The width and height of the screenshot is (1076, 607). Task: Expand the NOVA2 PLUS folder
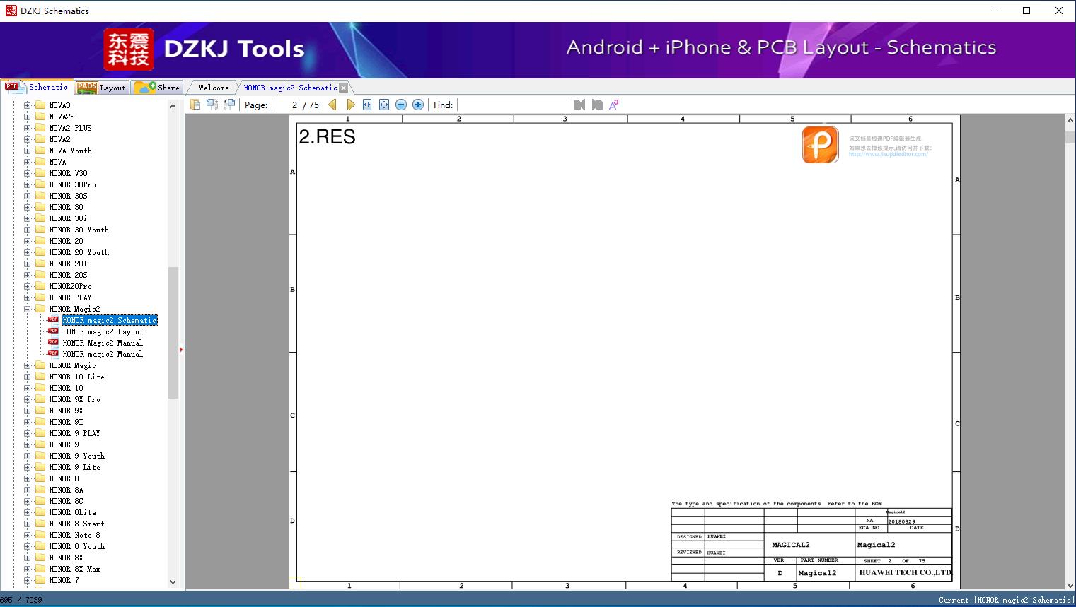point(28,128)
